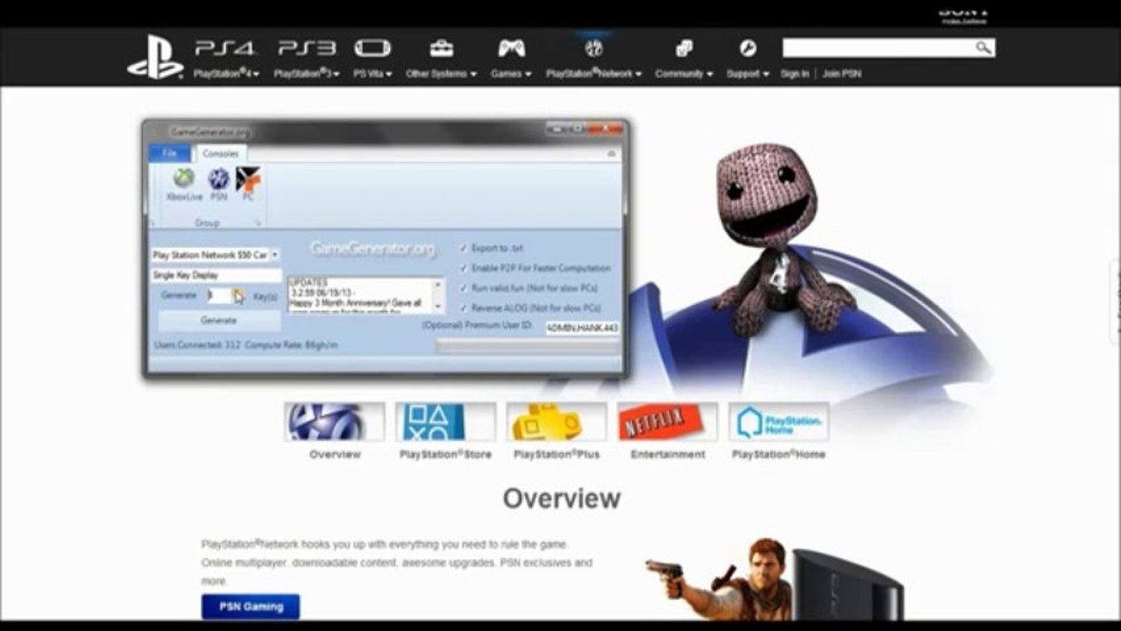Click the PS Vita handheld icon
The height and width of the screenshot is (631, 1121).
tap(372, 48)
